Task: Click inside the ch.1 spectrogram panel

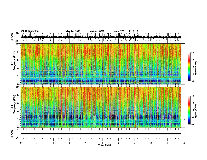Action: (x=101, y=64)
